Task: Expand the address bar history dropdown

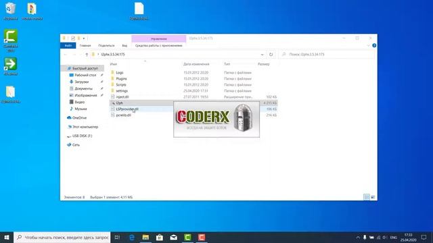Action: coord(262,55)
